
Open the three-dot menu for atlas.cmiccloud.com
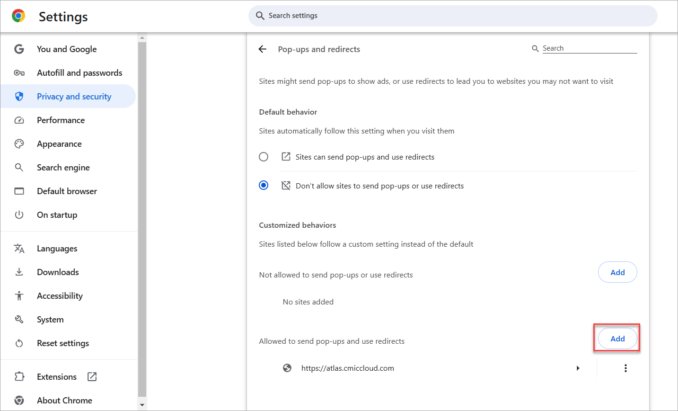625,368
